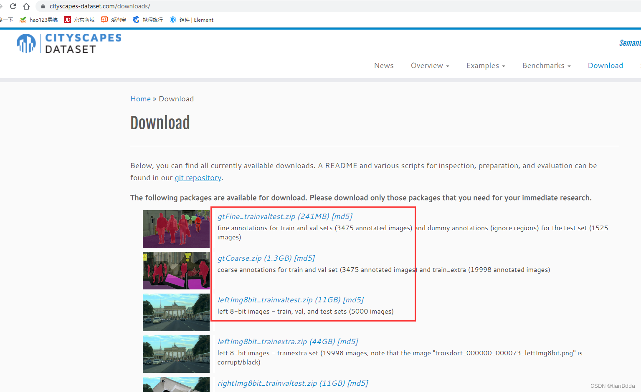Click the 携程旅行 bookmark icon

135,19
